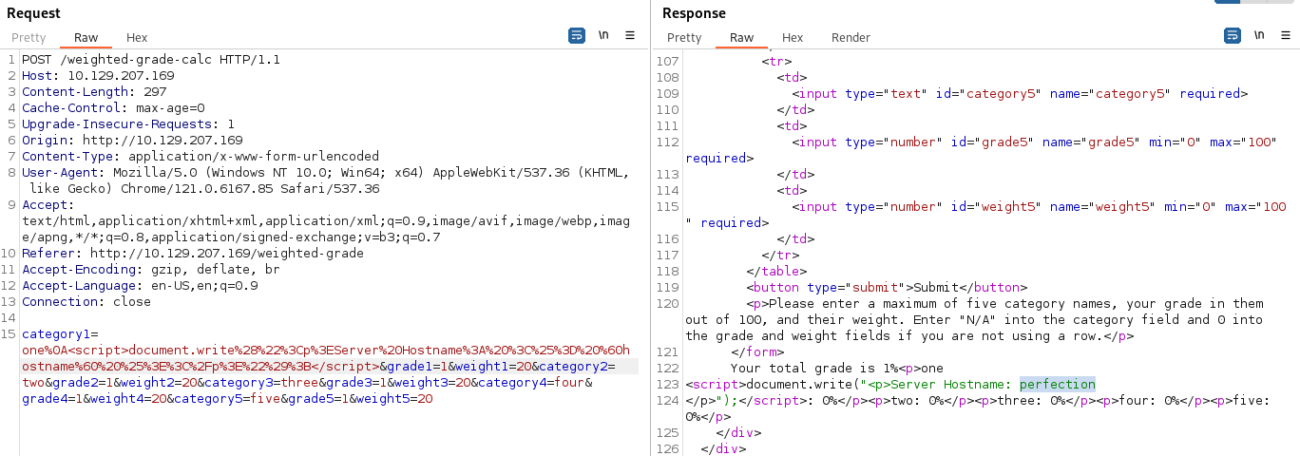Viewport: 1300px width, 456px height.
Task: Click the '</table>' closing tag line
Action: 776,272
